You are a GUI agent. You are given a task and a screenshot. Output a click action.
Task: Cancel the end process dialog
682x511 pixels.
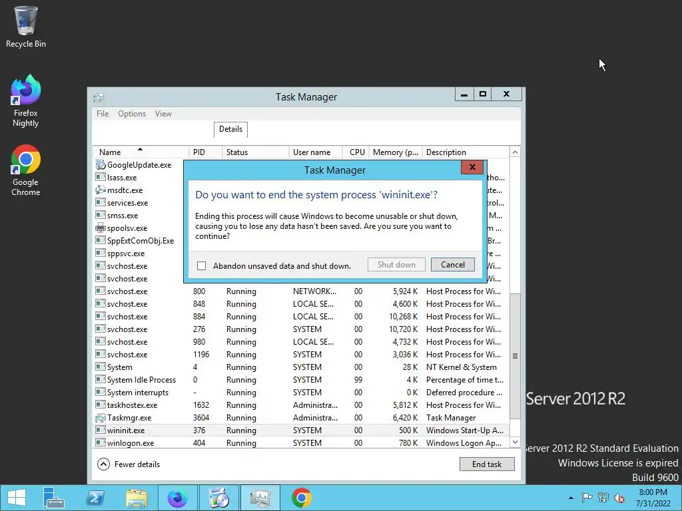click(453, 265)
